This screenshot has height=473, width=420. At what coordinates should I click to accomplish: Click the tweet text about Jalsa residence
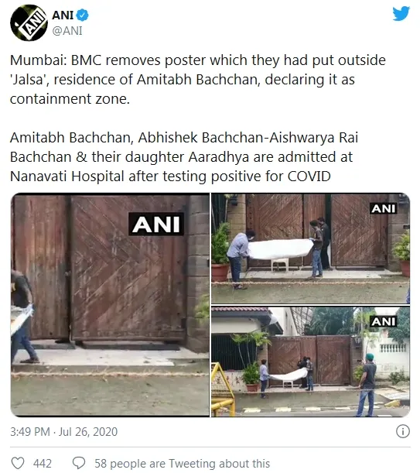click(x=197, y=79)
